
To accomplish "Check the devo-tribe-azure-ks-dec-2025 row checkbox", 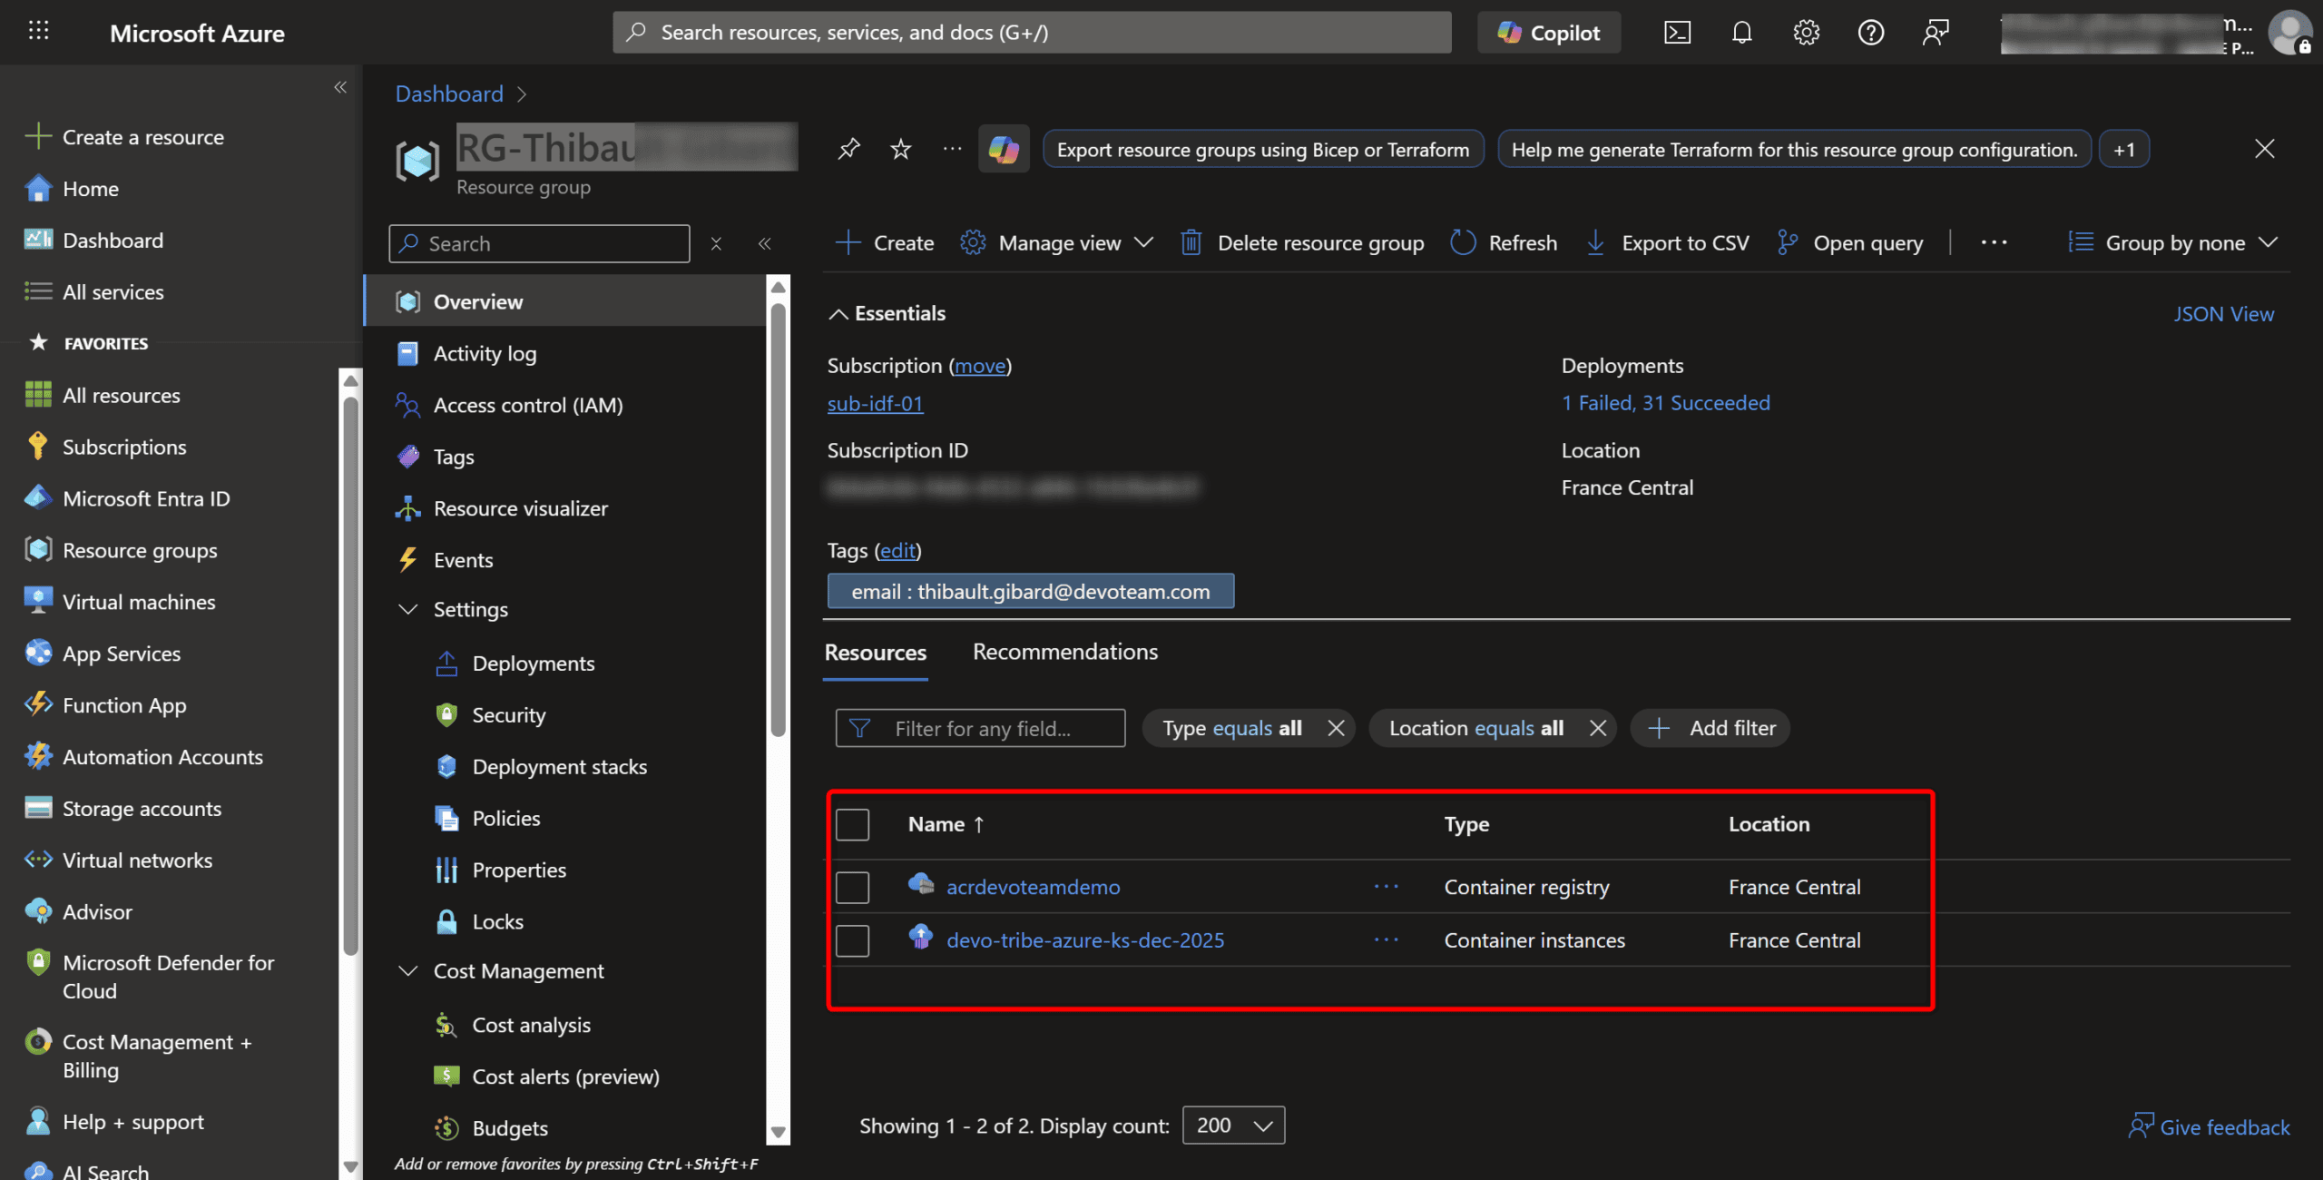I will 852,940.
